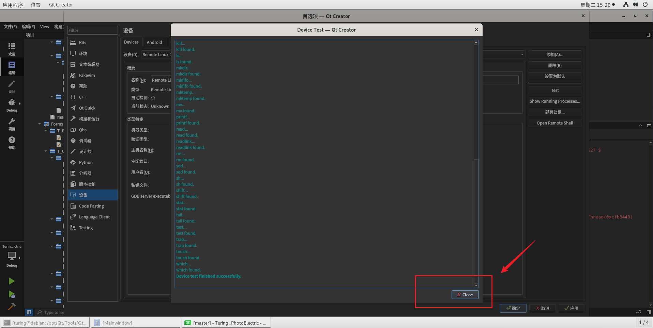
Task: Open the Turing_PhotoElectric taskbar item
Action: pyautogui.click(x=227, y=323)
